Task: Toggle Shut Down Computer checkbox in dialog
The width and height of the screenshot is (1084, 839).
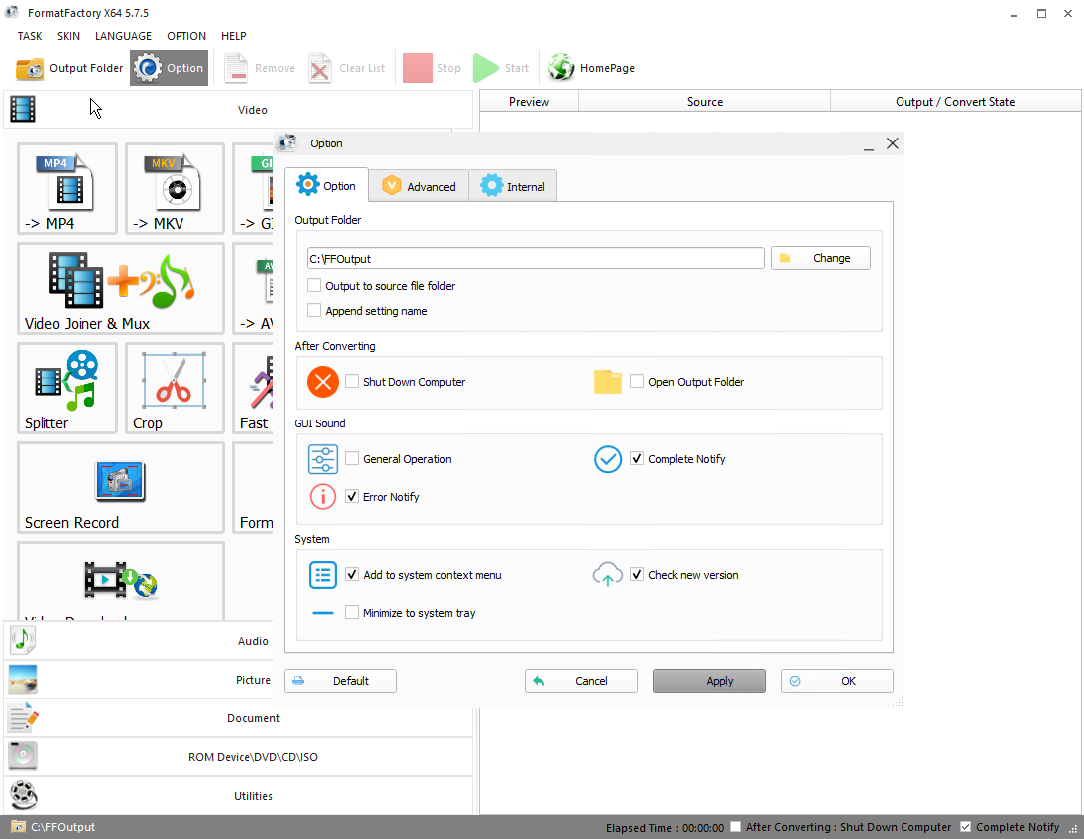Action: 352,382
